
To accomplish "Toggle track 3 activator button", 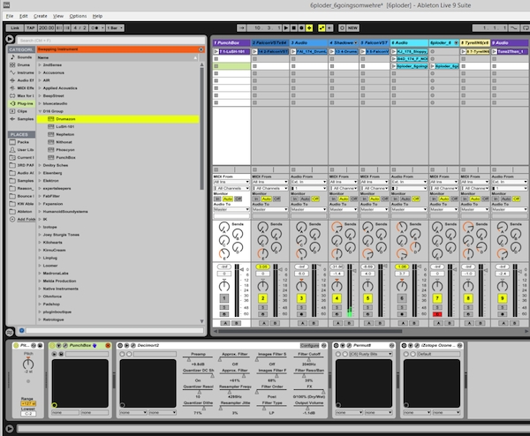I will (x=301, y=298).
